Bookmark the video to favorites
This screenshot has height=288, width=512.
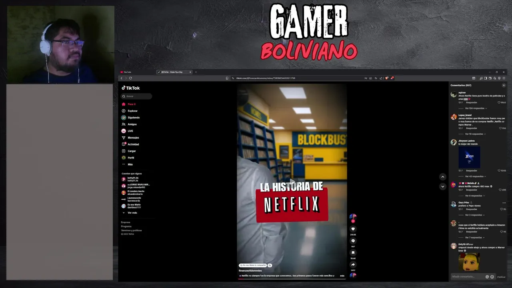pyautogui.click(x=353, y=253)
